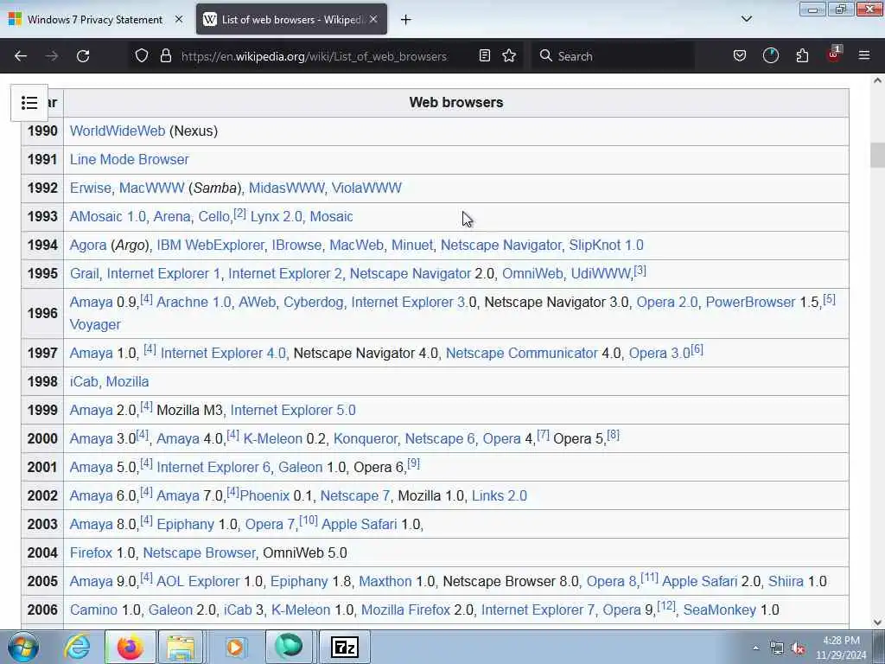Click scrollbar up arrow
The height and width of the screenshot is (664, 885).
[877, 80]
